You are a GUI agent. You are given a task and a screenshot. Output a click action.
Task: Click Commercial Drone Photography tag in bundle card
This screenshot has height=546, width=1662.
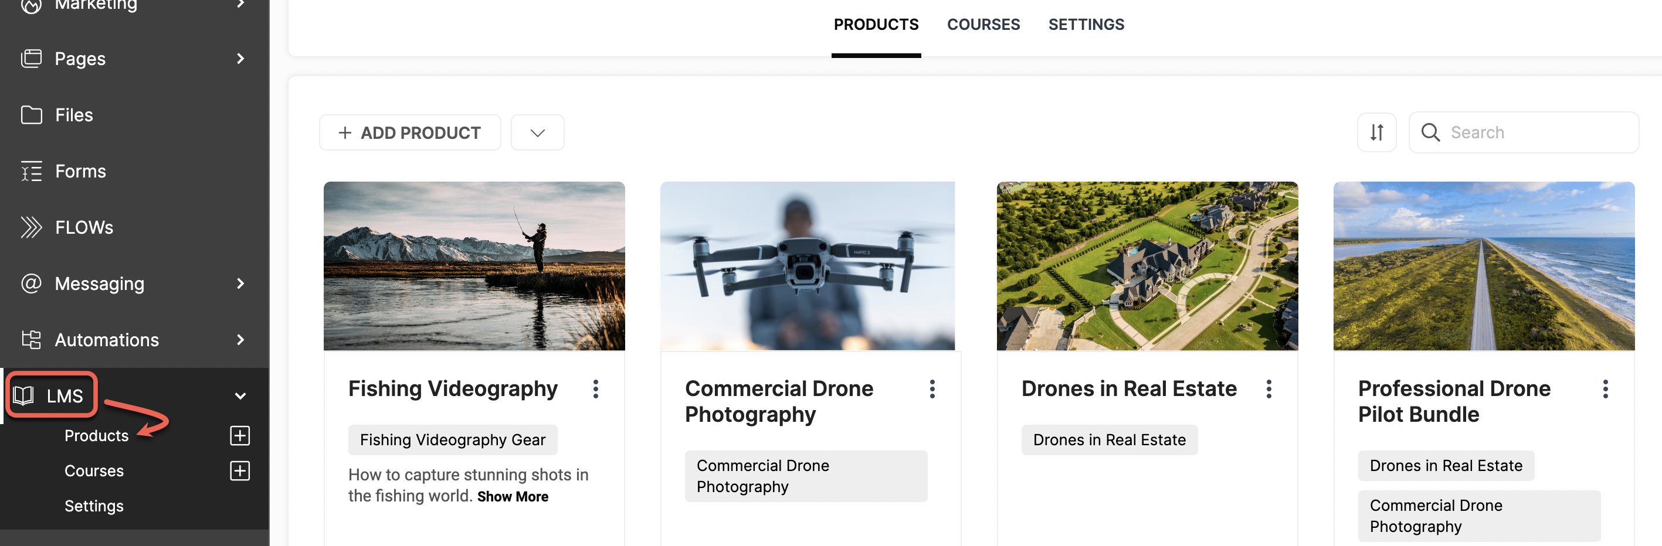coord(1479,516)
